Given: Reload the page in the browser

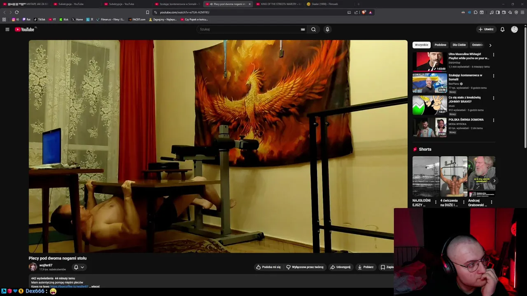Looking at the screenshot, I should pyautogui.click(x=16, y=12).
